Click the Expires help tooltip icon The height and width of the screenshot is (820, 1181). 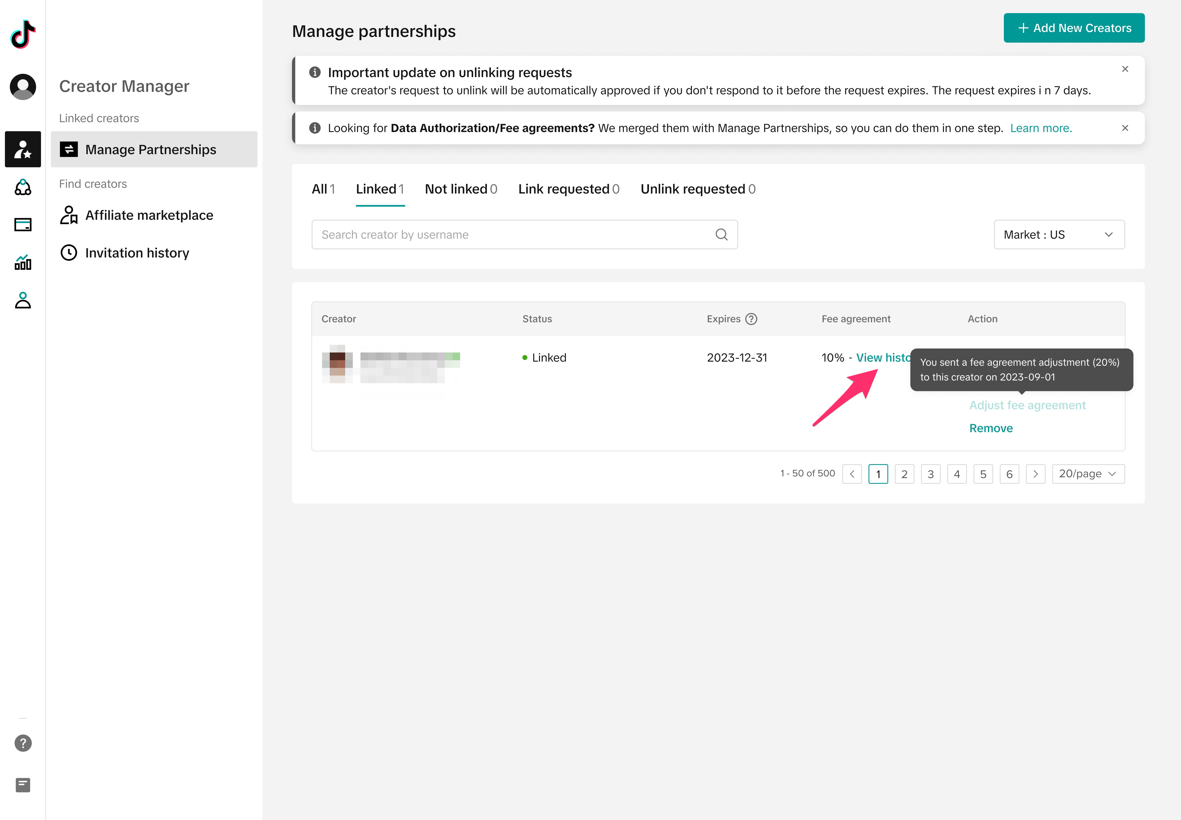click(751, 319)
